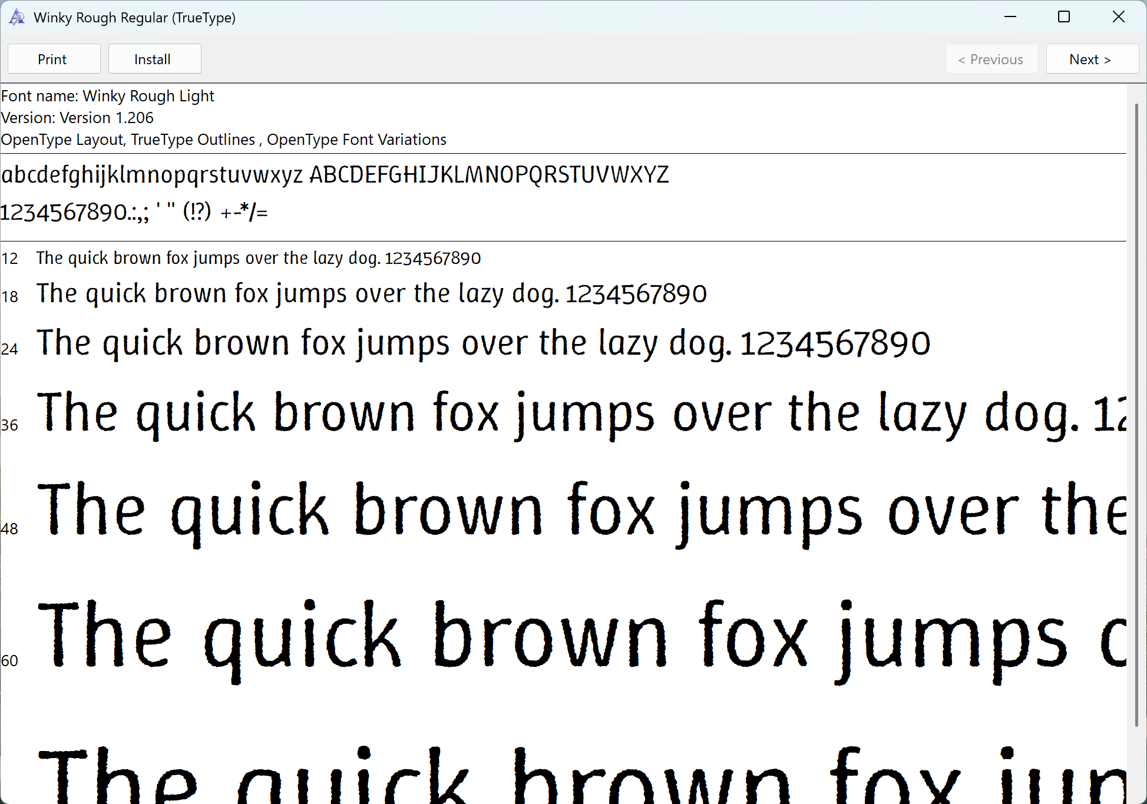
Task: Click the numerals sample line '1234567890.:,;'
Action: [x=134, y=212]
